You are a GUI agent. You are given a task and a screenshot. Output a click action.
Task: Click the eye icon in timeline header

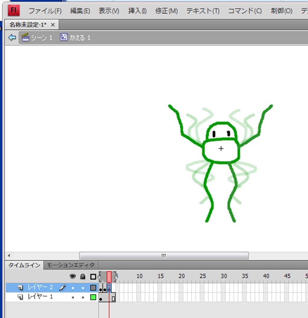pyautogui.click(x=73, y=276)
